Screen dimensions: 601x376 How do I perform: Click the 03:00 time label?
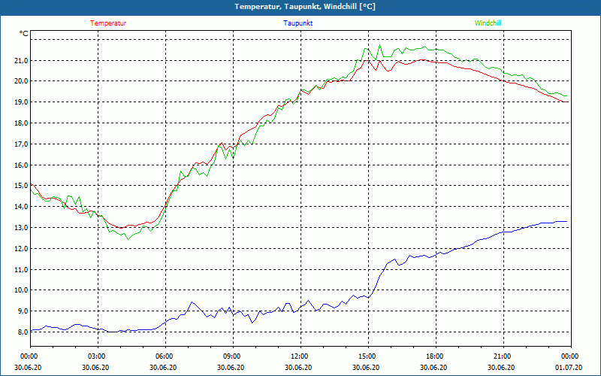pos(98,356)
